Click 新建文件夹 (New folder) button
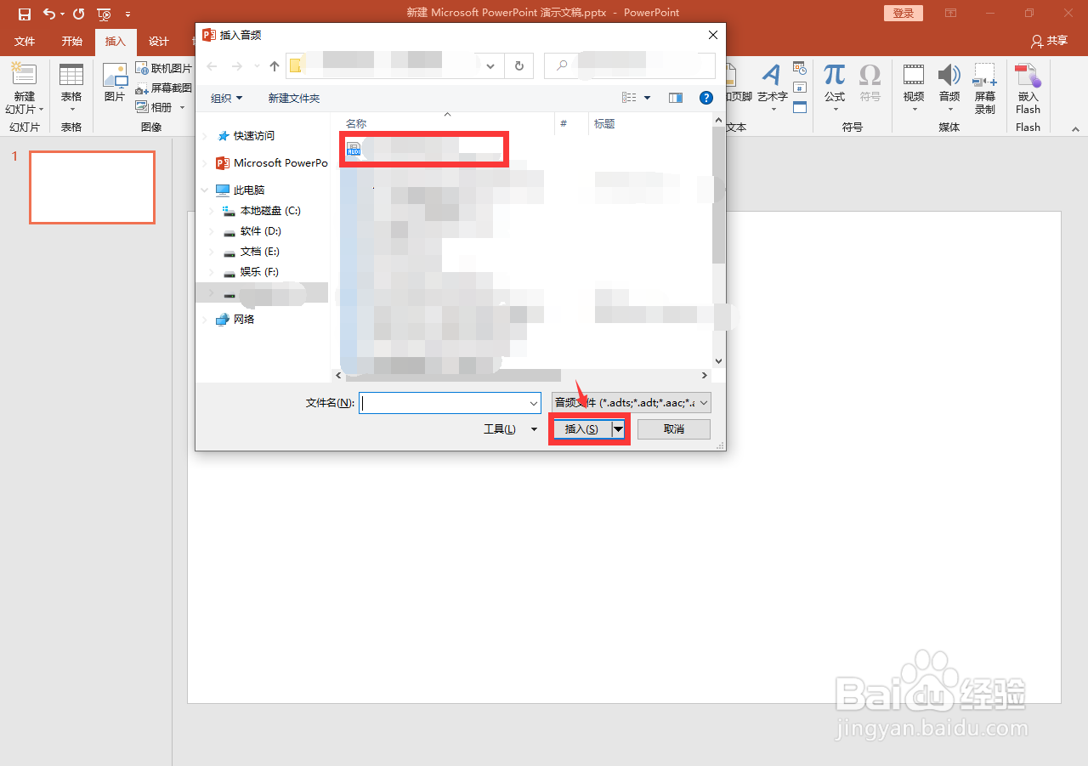The image size is (1088, 766). pyautogui.click(x=294, y=98)
